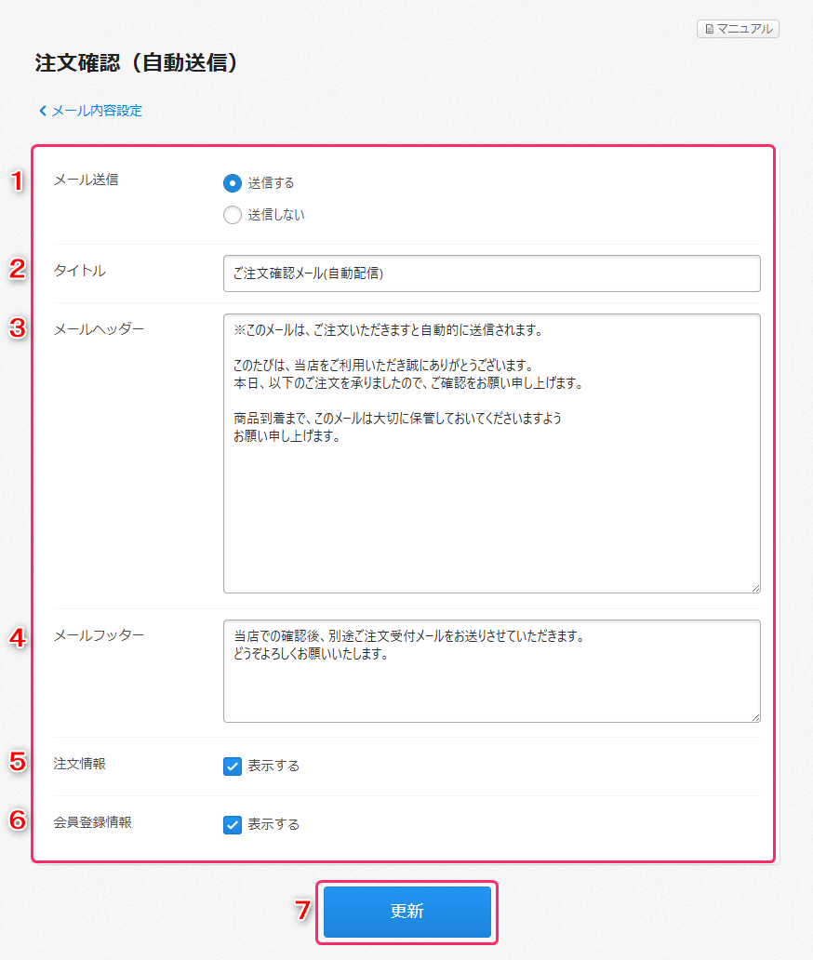Go back to the メール内容設定 page
This screenshot has height=960, width=813.
click(96, 111)
